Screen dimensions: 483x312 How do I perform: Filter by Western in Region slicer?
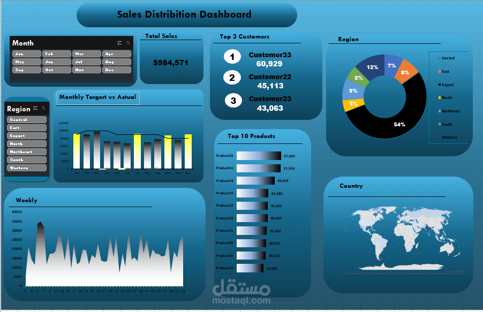coord(27,168)
